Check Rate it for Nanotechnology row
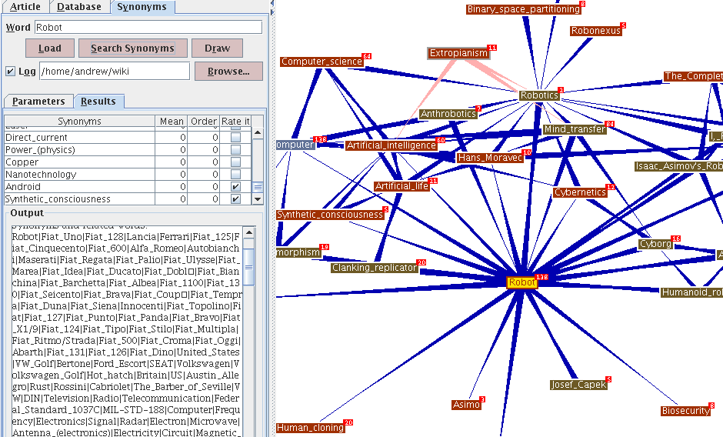Viewport: 723px width, 437px height. [235, 175]
